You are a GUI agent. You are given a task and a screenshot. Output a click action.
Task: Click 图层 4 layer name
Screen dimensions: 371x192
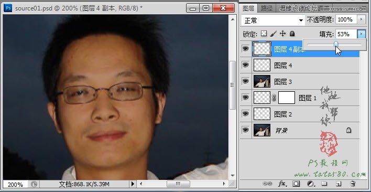click(x=283, y=66)
